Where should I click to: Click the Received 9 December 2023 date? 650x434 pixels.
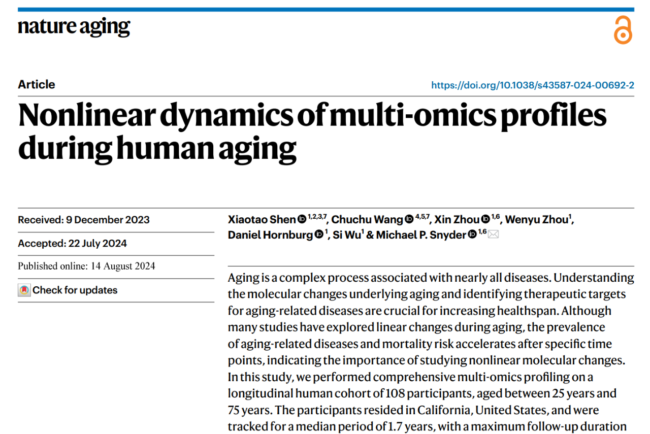[x=84, y=220]
